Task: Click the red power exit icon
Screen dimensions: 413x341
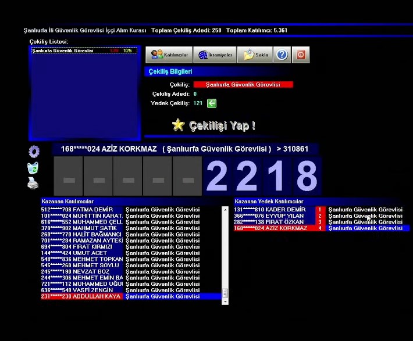Action: (x=301, y=55)
